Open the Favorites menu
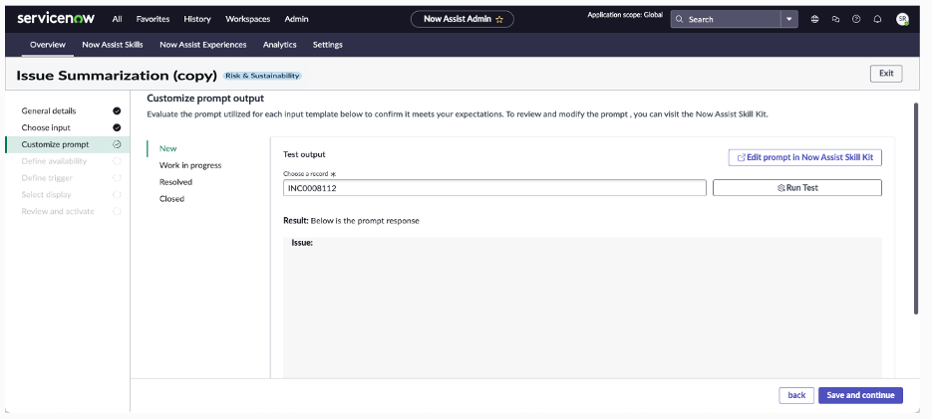This screenshot has width=933, height=420. pyautogui.click(x=153, y=19)
